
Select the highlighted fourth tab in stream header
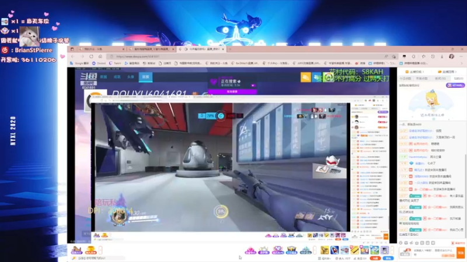click(145, 77)
